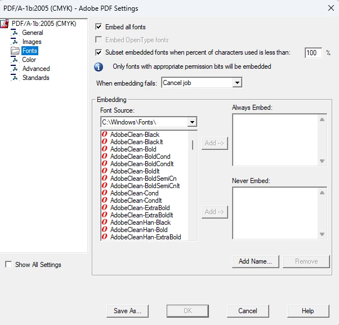Image resolution: width=339 pixels, height=325 pixels.
Task: Click inside the Never Embed list box
Action: pos(275,213)
